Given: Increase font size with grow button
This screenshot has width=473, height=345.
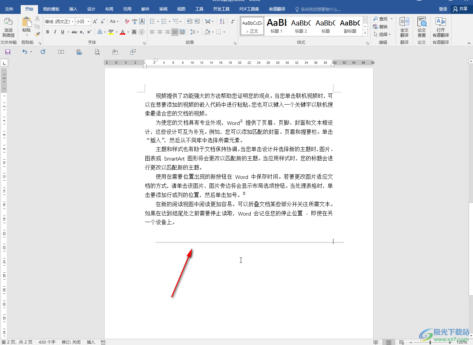Looking at the screenshot, I should [95, 21].
